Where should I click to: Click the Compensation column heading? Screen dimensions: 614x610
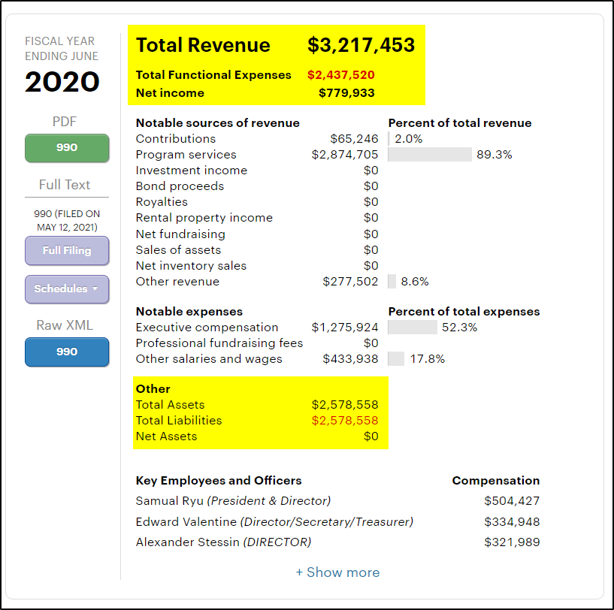[x=496, y=480]
